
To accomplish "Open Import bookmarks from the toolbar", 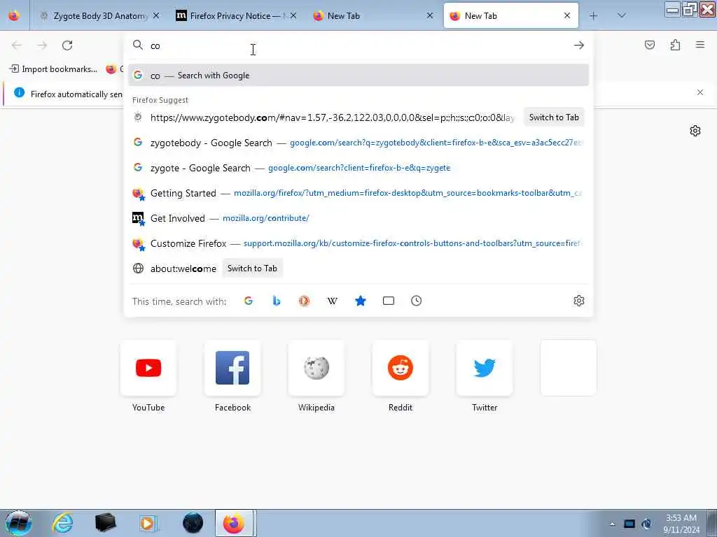I will pos(53,69).
